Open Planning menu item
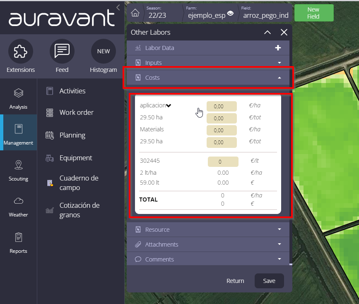Viewport: 359px width, 304px height. coord(72,135)
